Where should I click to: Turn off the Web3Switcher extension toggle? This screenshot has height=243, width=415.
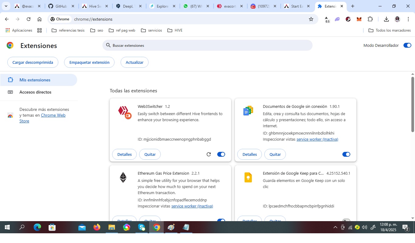[221, 154]
